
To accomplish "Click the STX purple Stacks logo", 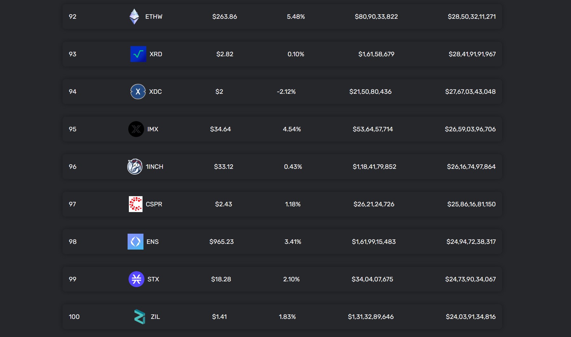I will [136, 279].
